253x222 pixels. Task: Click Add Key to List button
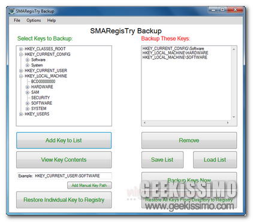(64, 141)
